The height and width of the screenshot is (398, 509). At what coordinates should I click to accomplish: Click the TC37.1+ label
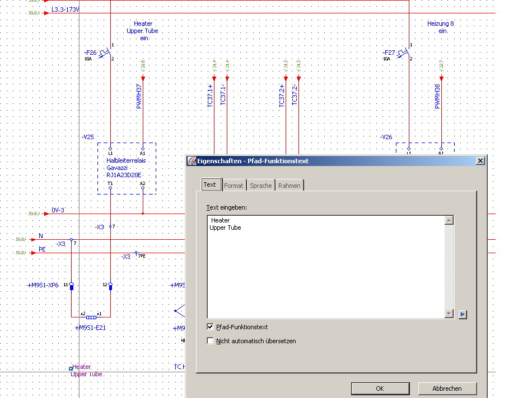click(210, 96)
